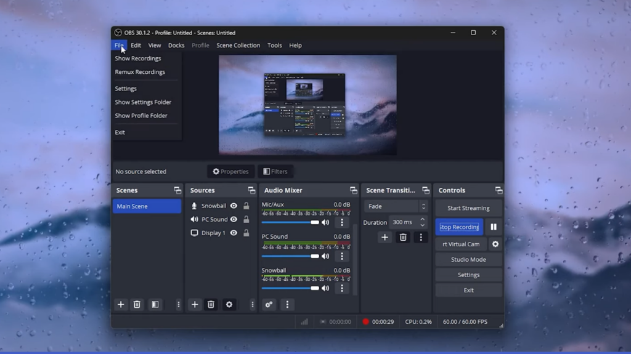Choose Remux Recordings from File menu
The image size is (631, 354).
140,72
